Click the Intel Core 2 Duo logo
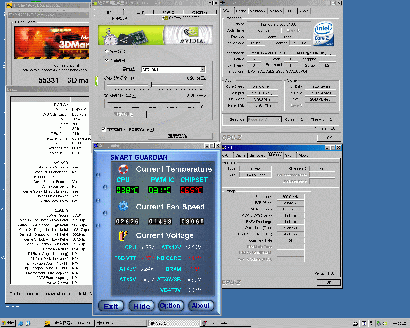Viewport: 410px width, 328px height. [324, 34]
